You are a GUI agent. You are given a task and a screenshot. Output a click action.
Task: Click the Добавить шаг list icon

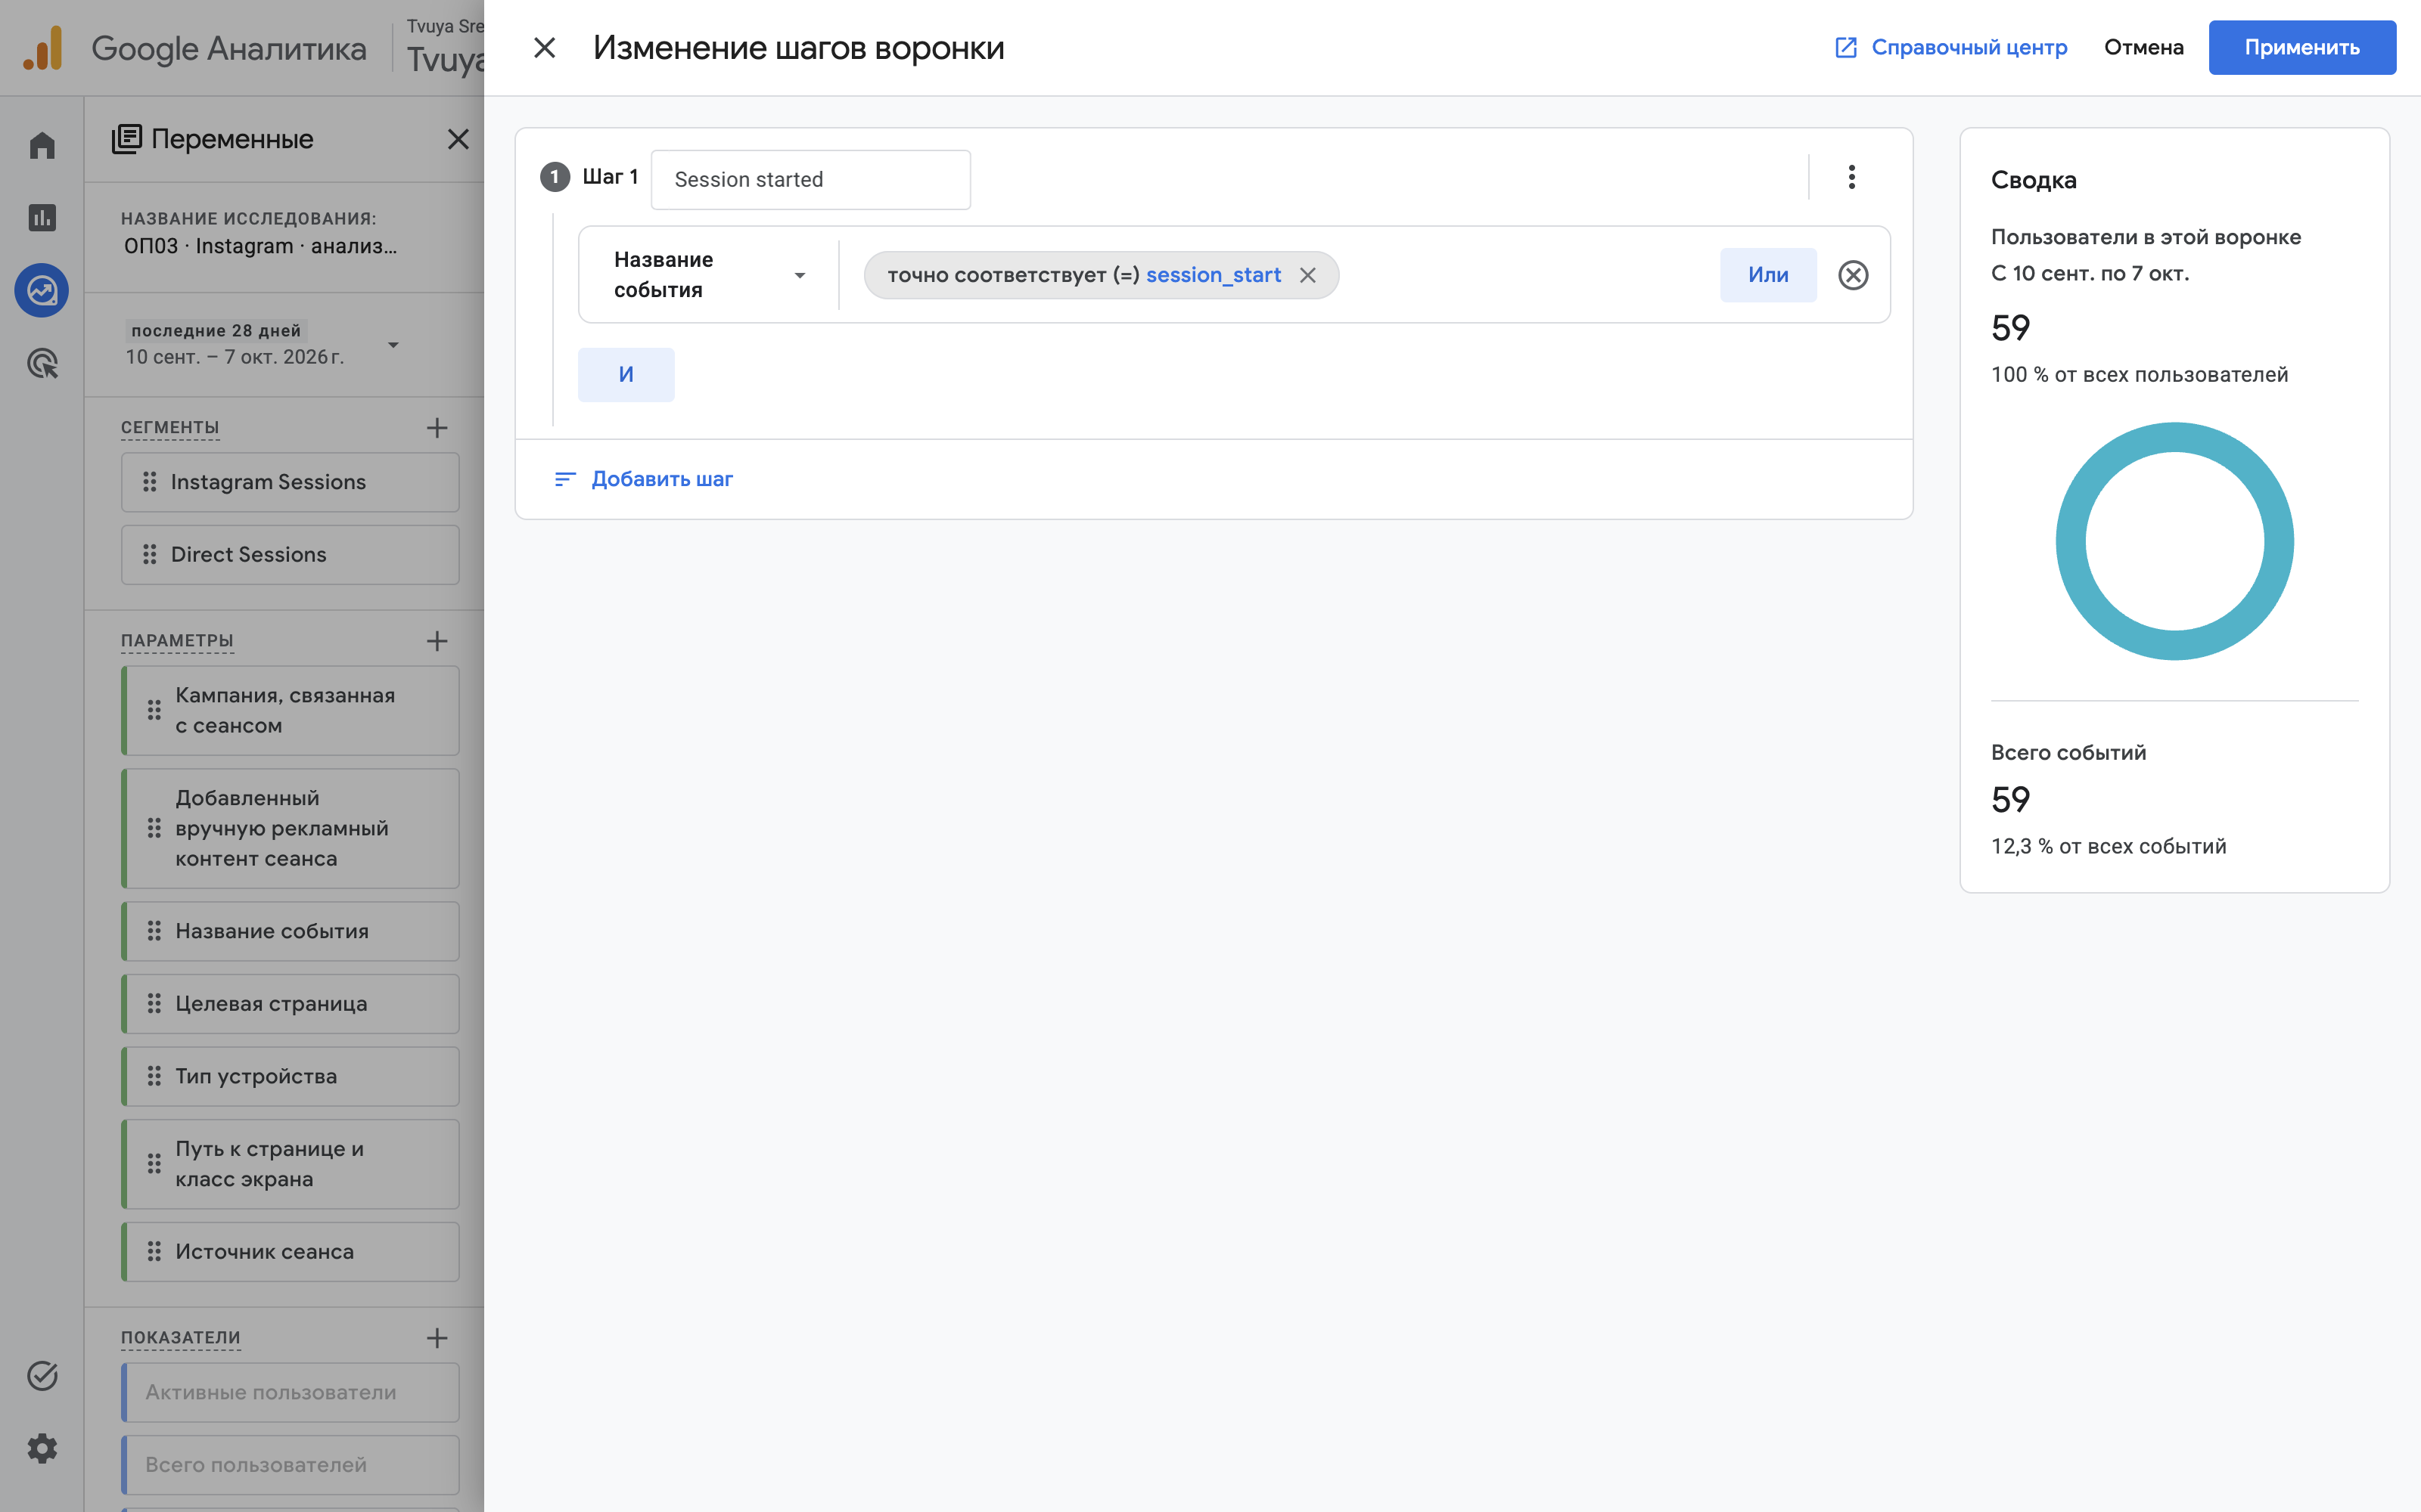click(565, 479)
